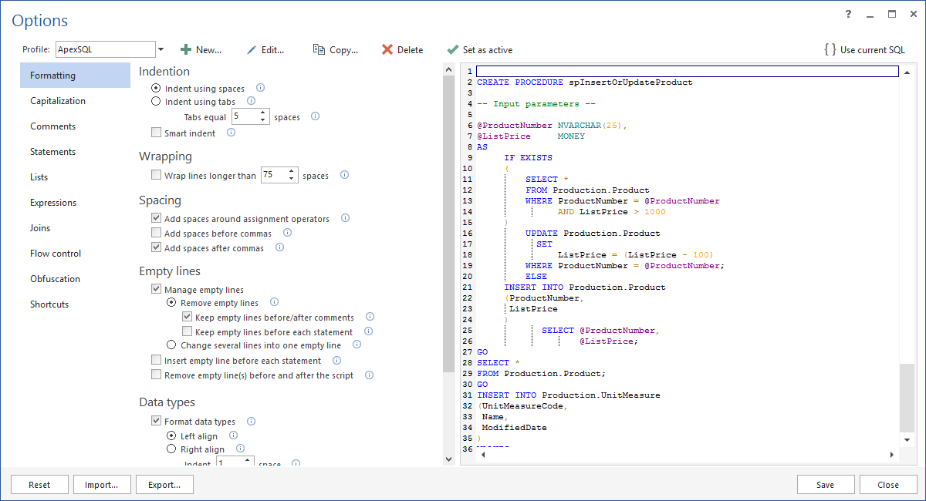Show info for Tabs equal spaces
Viewport: 926px width, 501px height.
click(316, 116)
